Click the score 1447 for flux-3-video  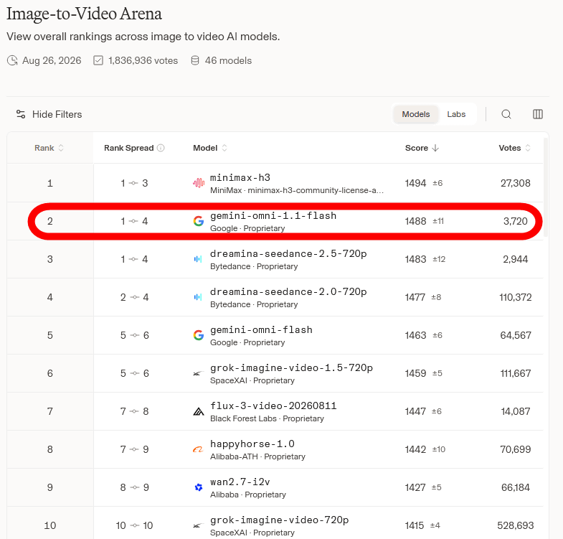tap(415, 411)
